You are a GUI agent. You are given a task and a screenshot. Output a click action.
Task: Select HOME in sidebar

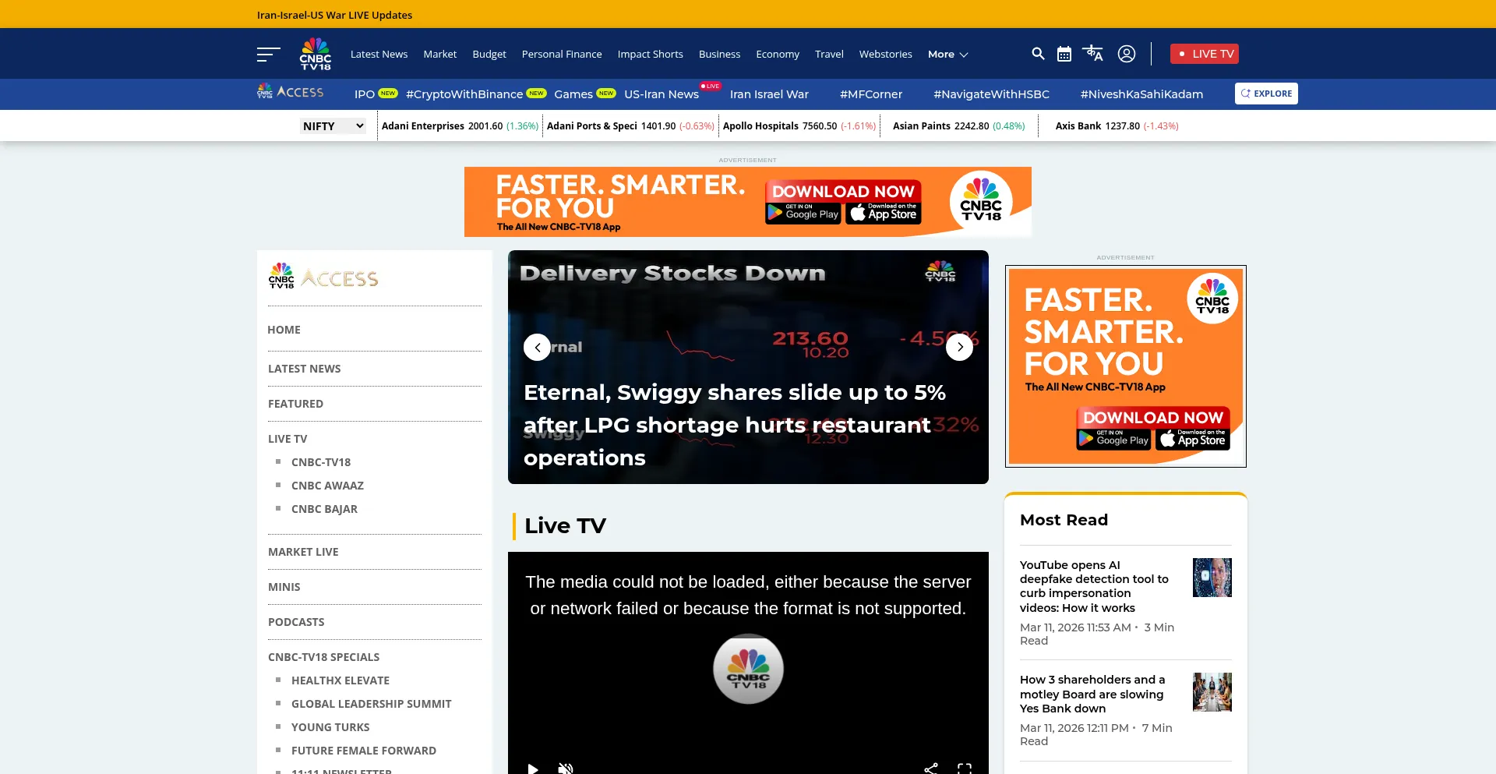[284, 330]
